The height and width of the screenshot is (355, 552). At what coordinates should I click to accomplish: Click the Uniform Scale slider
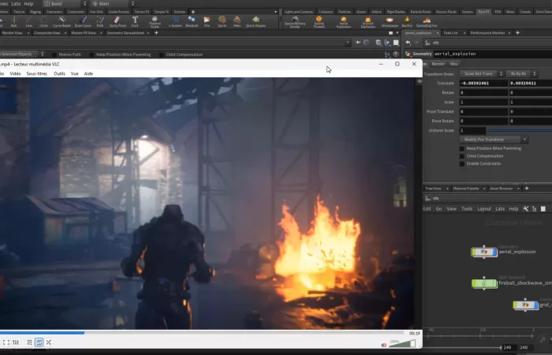point(519,130)
